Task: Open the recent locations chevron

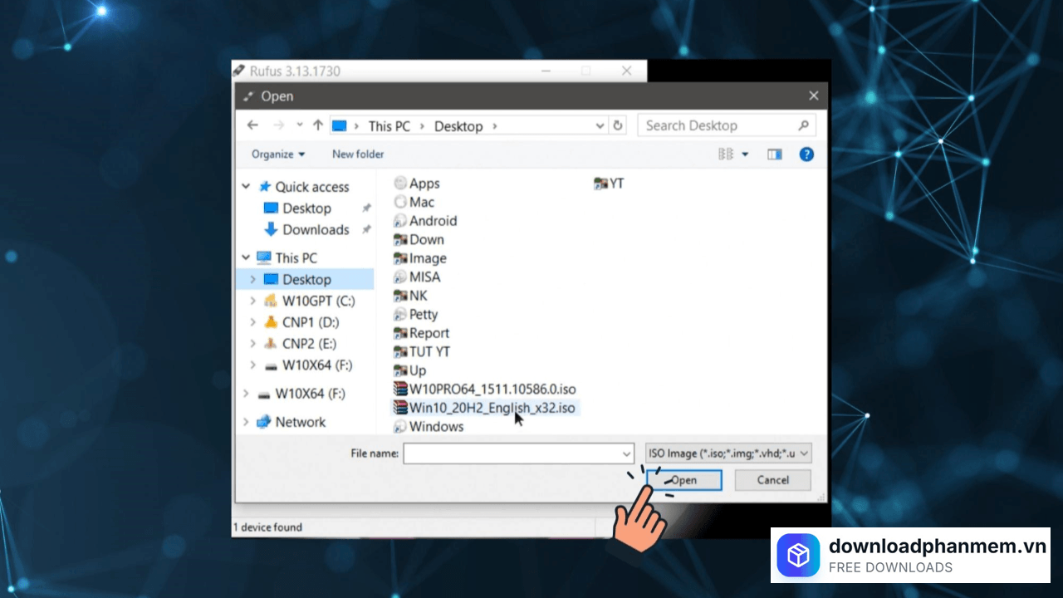Action: coord(300,125)
